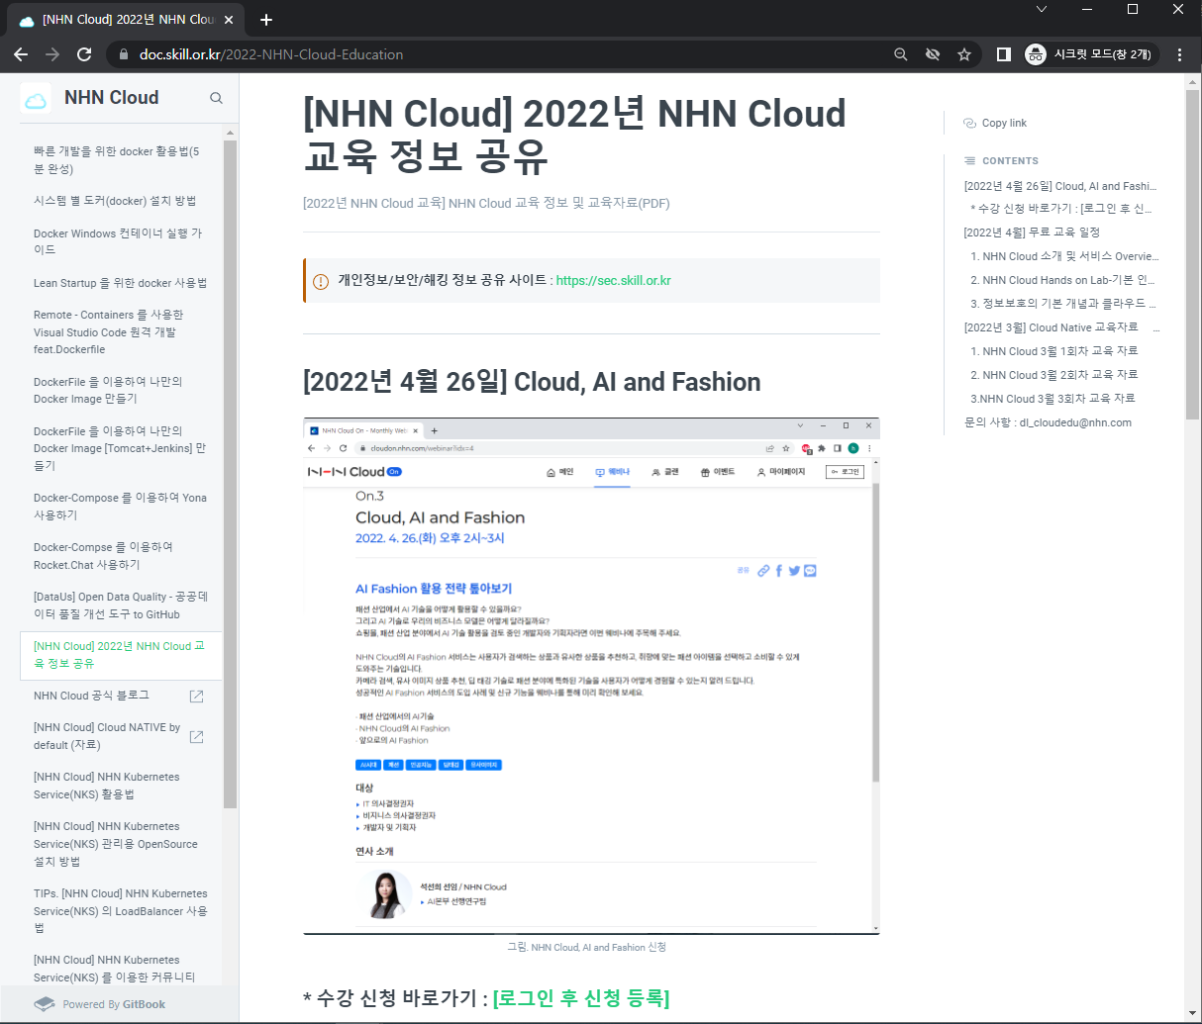Toggle the browser side panel icon
This screenshot has width=1202, height=1024.
1003,54
